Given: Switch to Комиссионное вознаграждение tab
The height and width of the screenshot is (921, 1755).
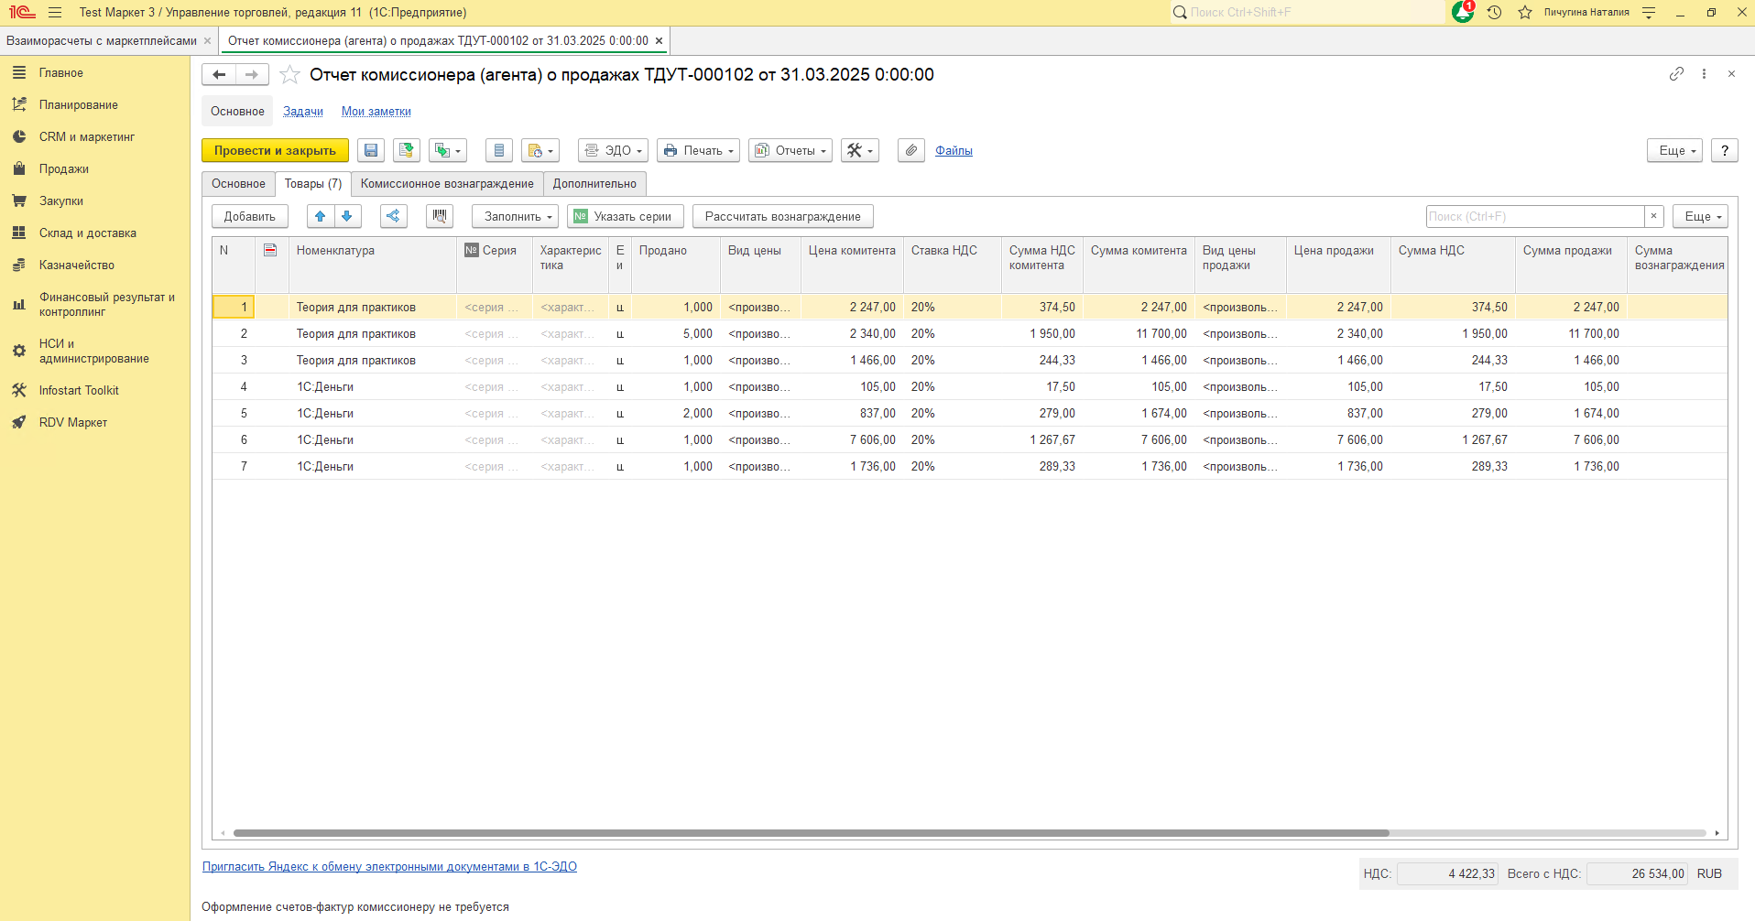Looking at the screenshot, I should (x=447, y=184).
